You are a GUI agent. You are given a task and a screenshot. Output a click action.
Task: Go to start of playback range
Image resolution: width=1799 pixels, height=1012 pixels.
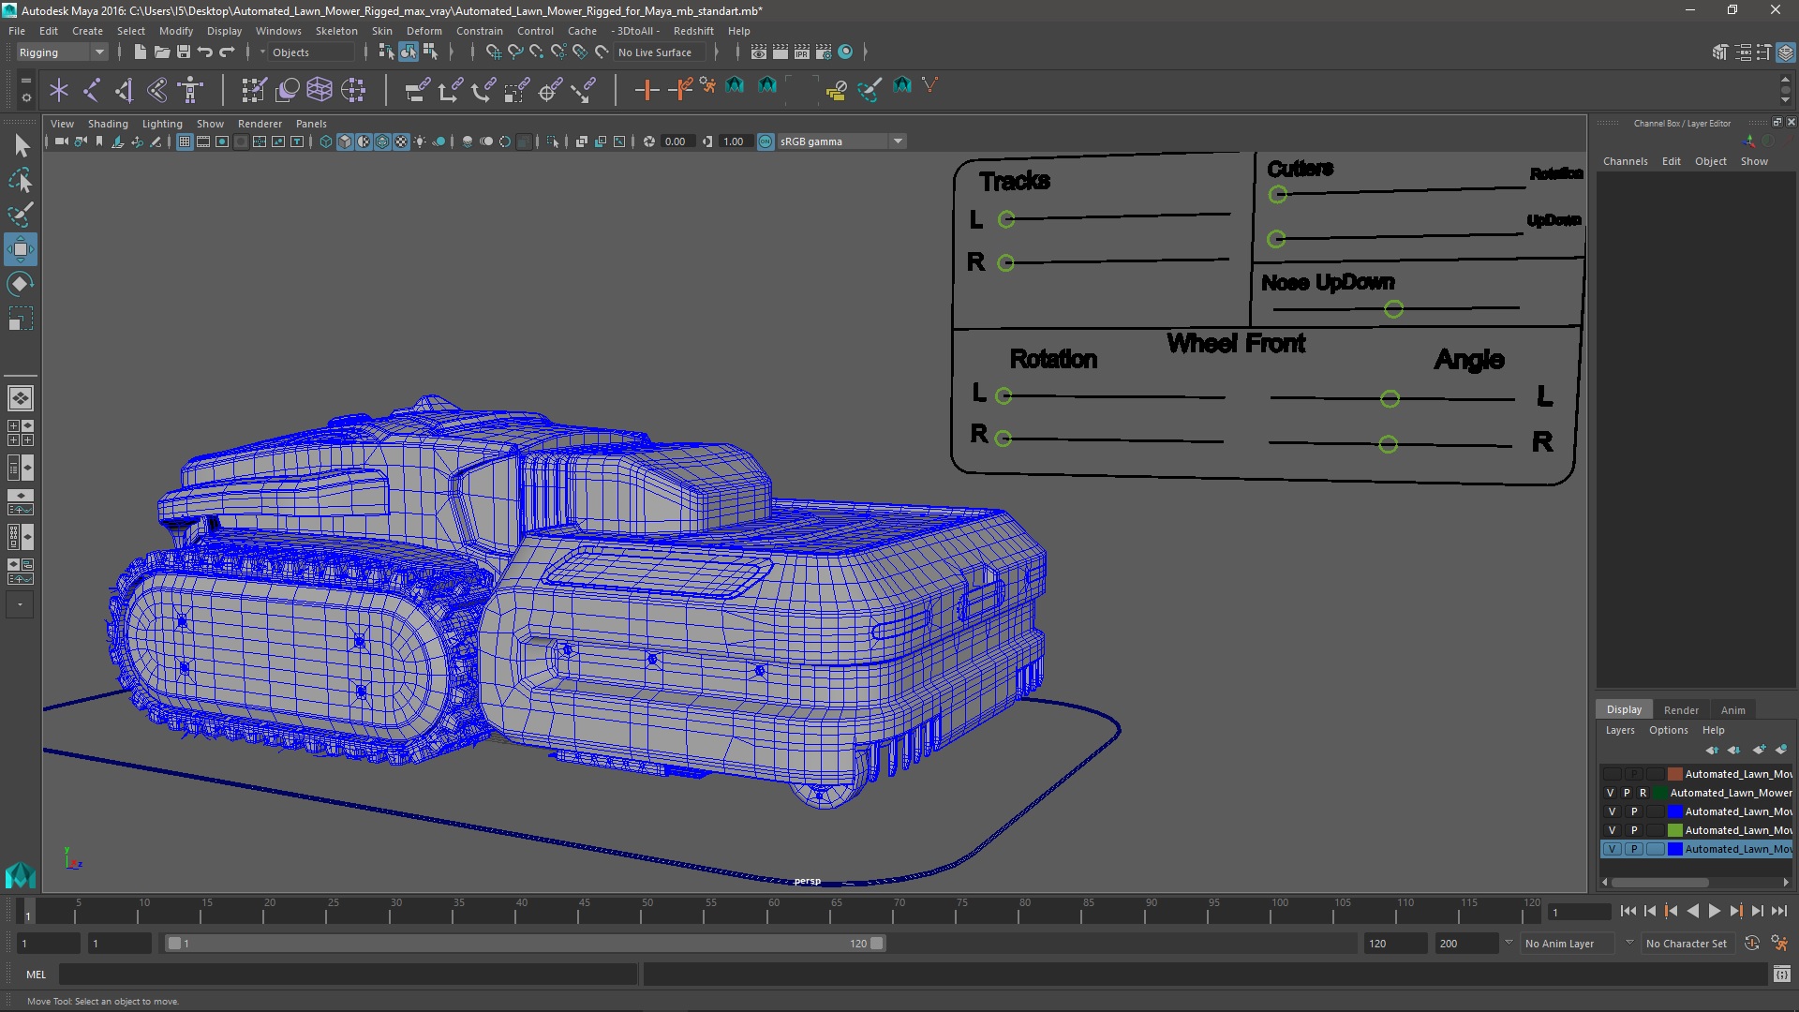click(1628, 911)
